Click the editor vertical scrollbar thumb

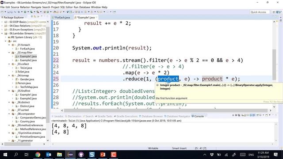point(274,64)
